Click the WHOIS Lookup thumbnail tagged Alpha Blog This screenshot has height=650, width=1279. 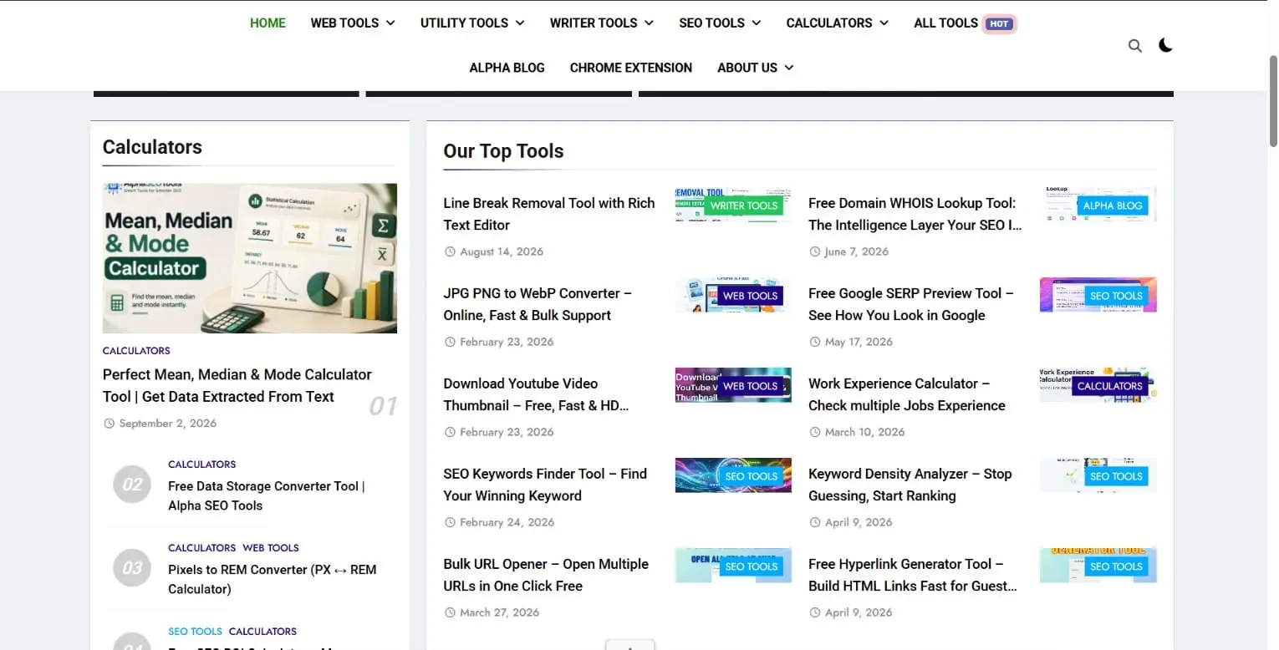pos(1098,204)
